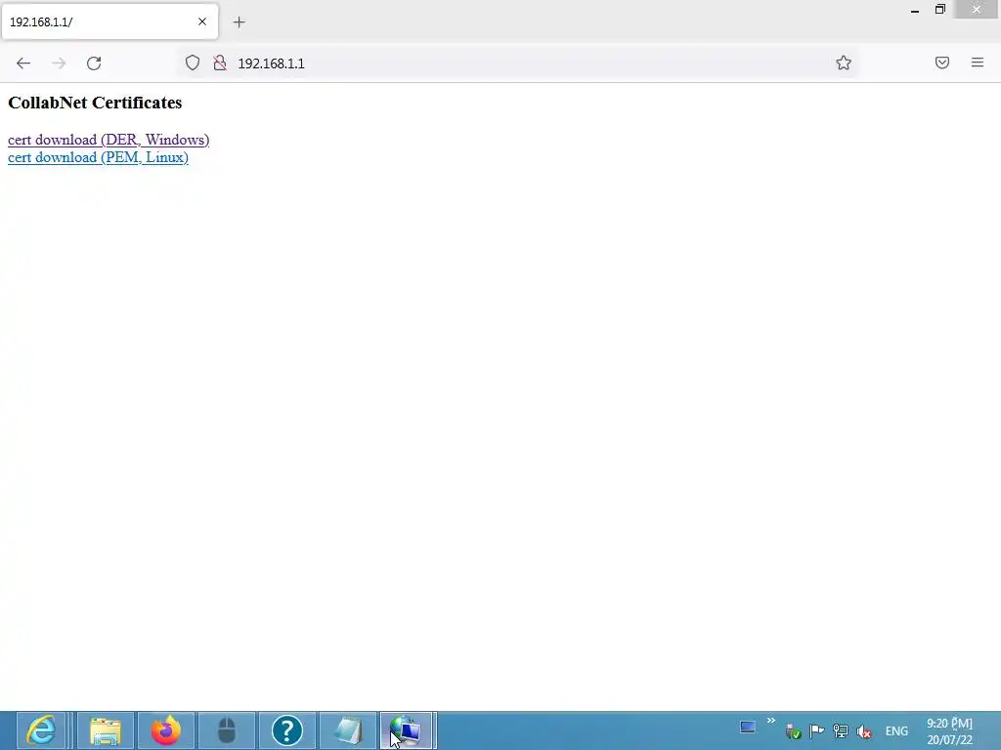Open the help question mark taskbar icon
Viewport: 1001px width, 750px height.
[x=287, y=730]
